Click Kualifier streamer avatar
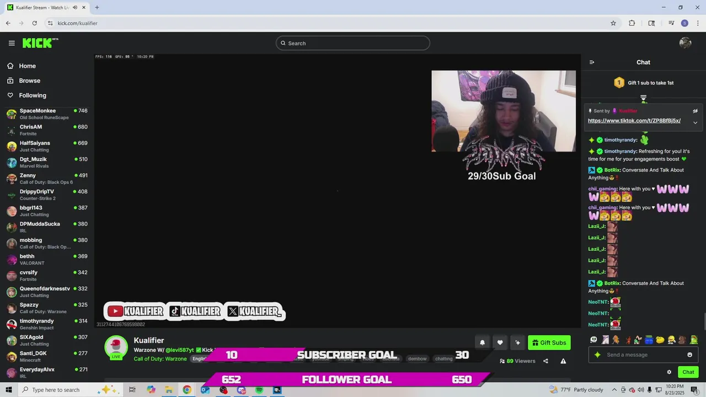 pyautogui.click(x=116, y=347)
